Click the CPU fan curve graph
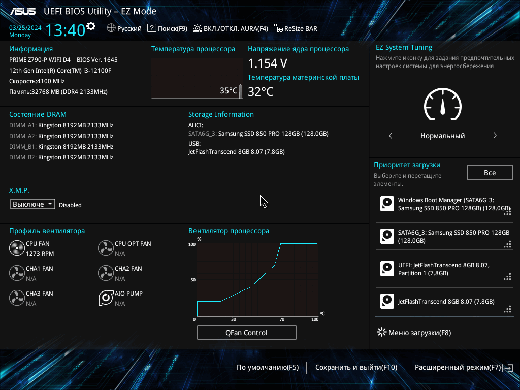 (257, 280)
